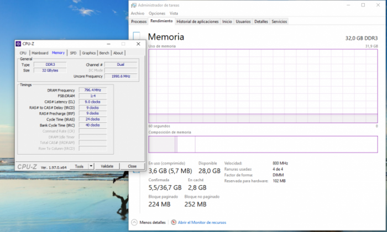This screenshot has width=387, height=232.
Task: Open the Tools dropdown arrow in CPU-Z
Action: pyautogui.click(x=91, y=166)
